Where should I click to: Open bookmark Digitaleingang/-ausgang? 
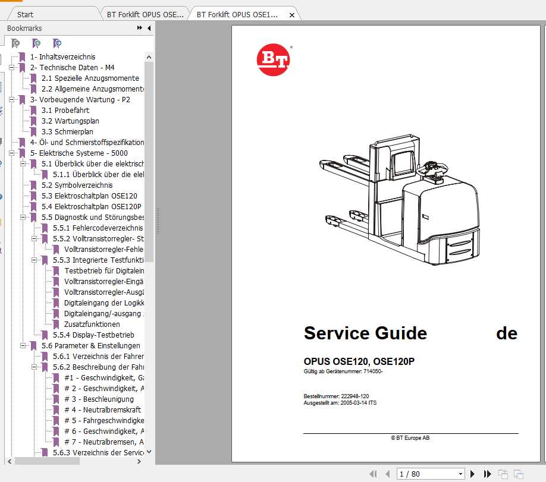pos(103,314)
